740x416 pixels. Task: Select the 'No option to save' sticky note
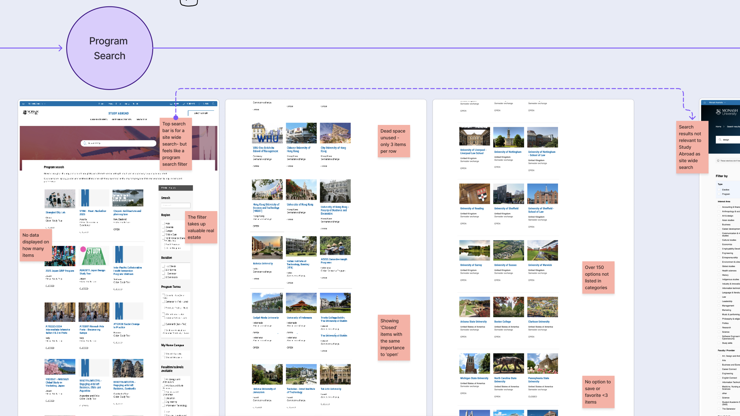(x=598, y=392)
